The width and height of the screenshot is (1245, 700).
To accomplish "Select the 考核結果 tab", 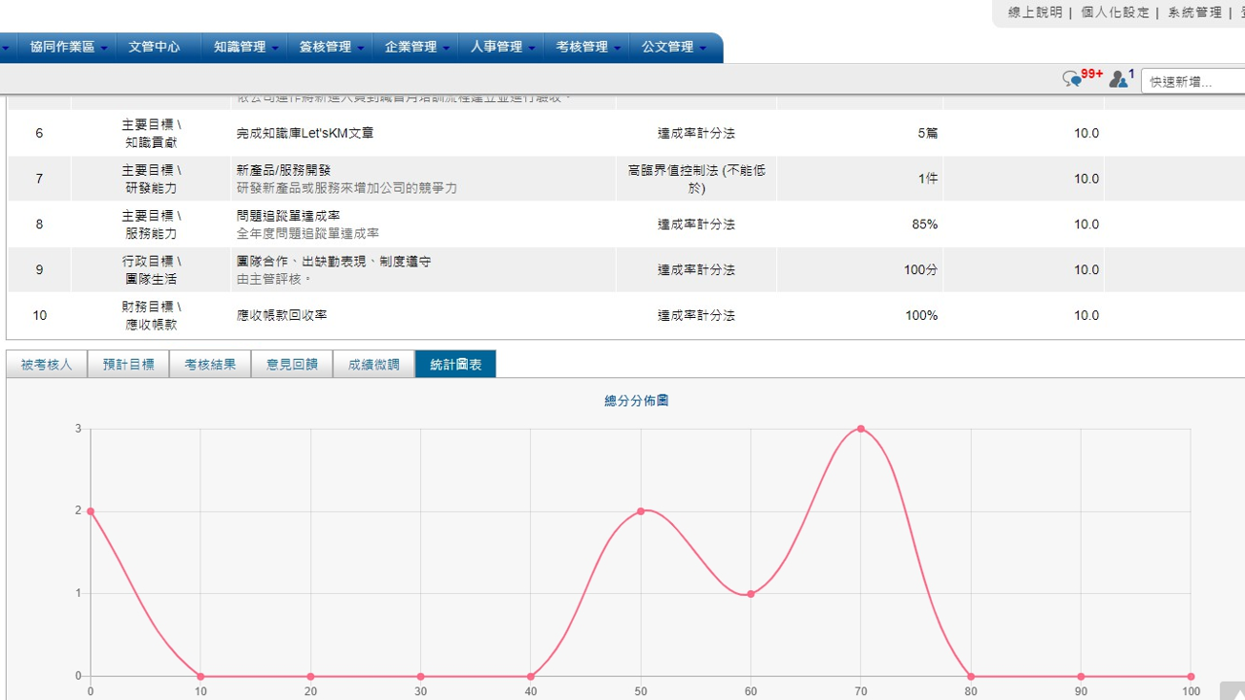I will [210, 365].
